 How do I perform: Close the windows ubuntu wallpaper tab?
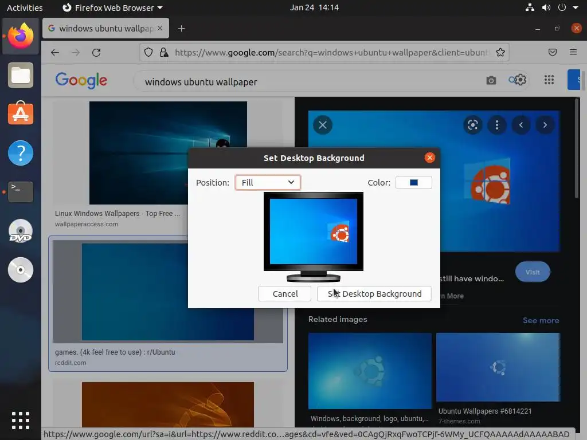[x=160, y=28]
